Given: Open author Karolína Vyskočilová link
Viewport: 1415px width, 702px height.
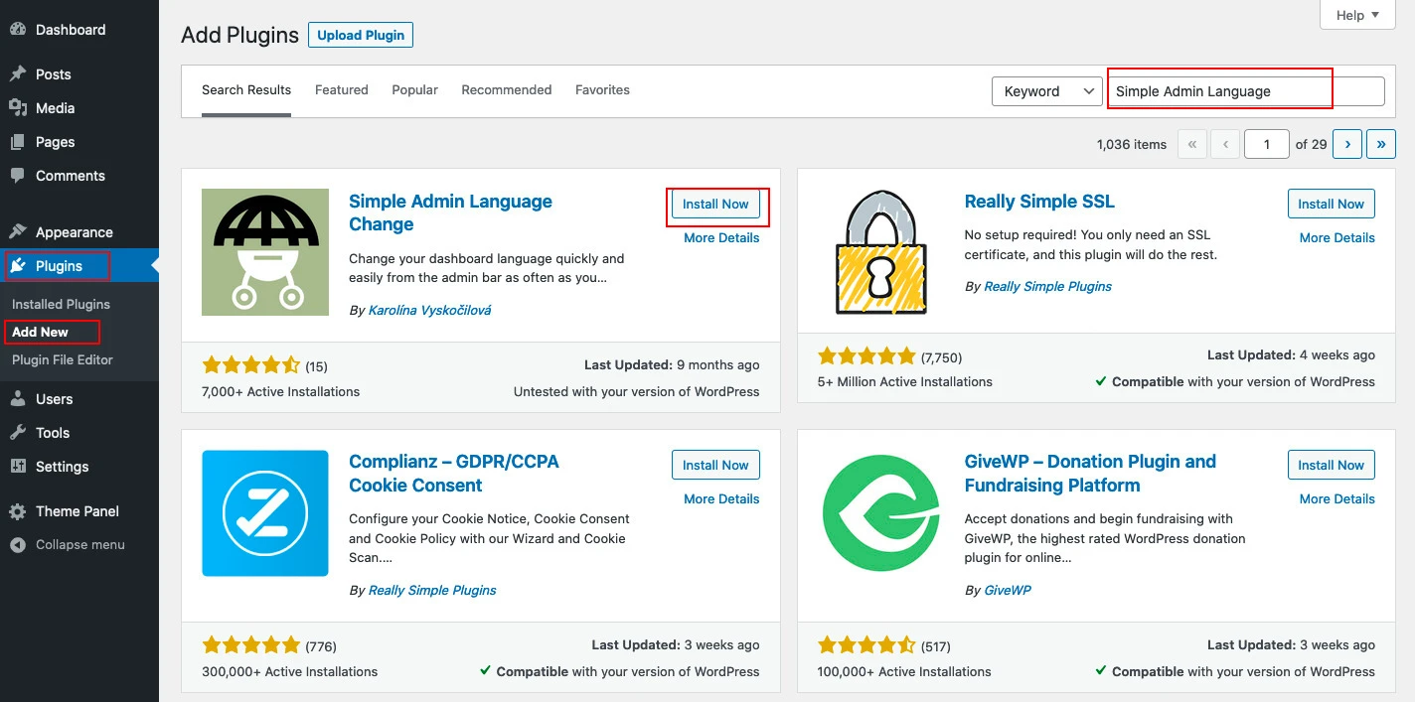Looking at the screenshot, I should pos(429,310).
